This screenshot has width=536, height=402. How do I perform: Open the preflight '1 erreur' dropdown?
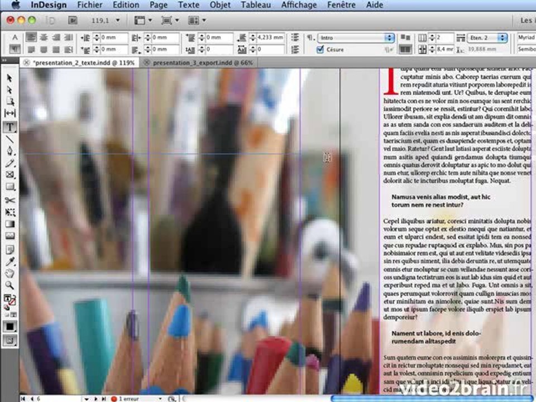(x=160, y=399)
